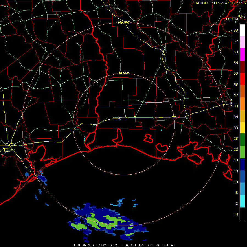Click the 58 legend scale value
Screen dimensions: 247x247
coord(236,52)
